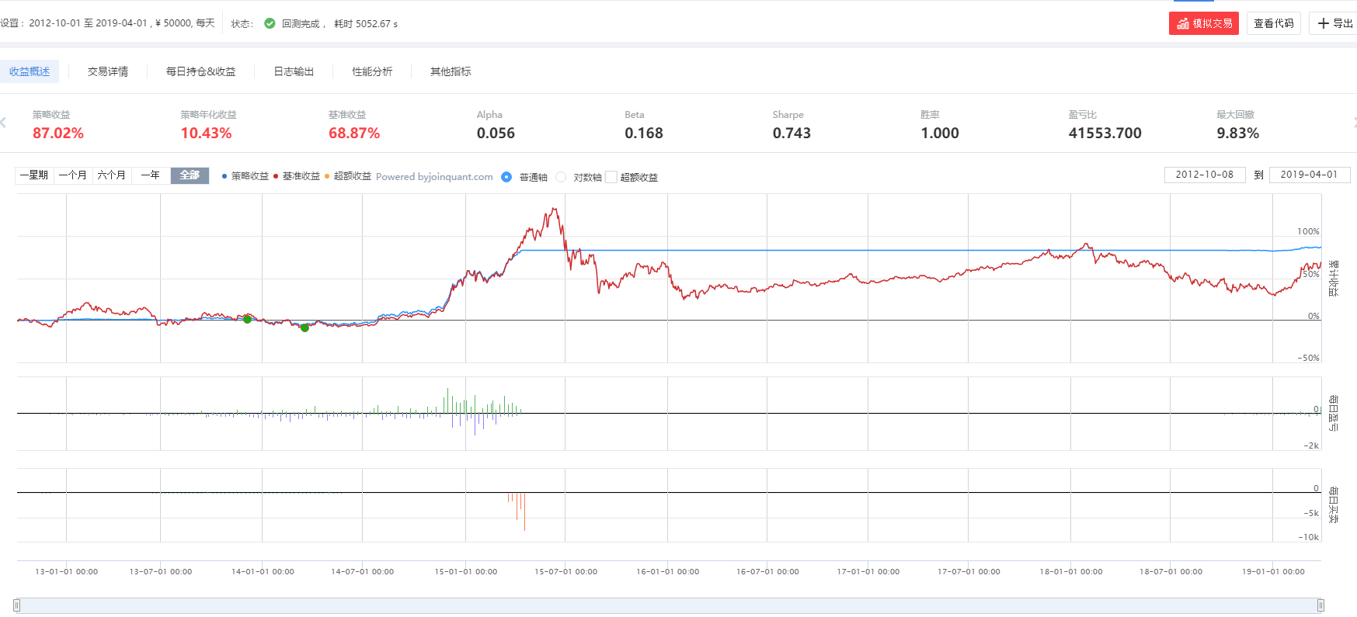
Task: Open the 每日持仓&收益 tab
Action: tap(200, 71)
